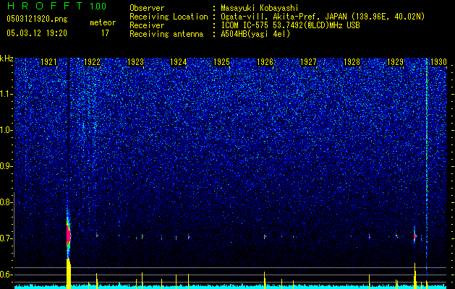Click the 0.9 kHz axis label

point(7,166)
